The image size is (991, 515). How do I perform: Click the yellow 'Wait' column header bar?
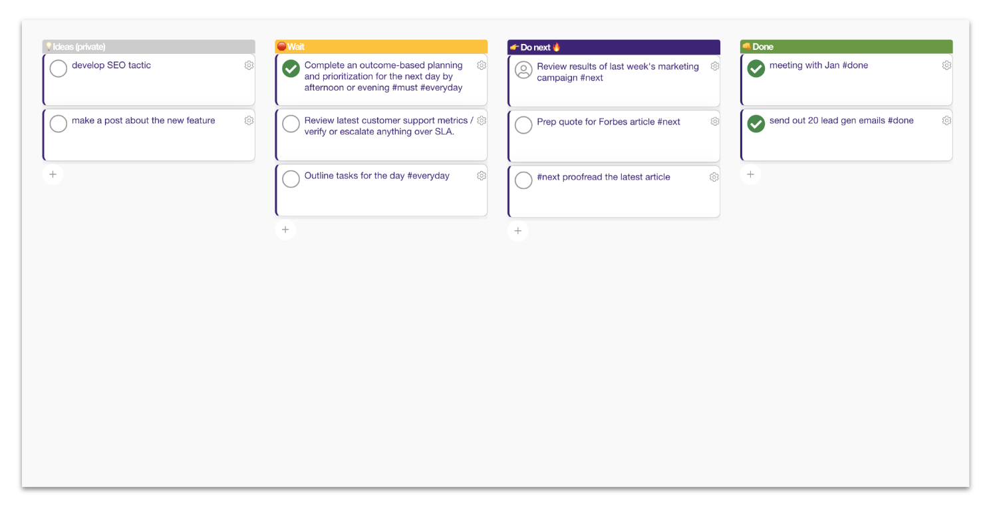(381, 47)
